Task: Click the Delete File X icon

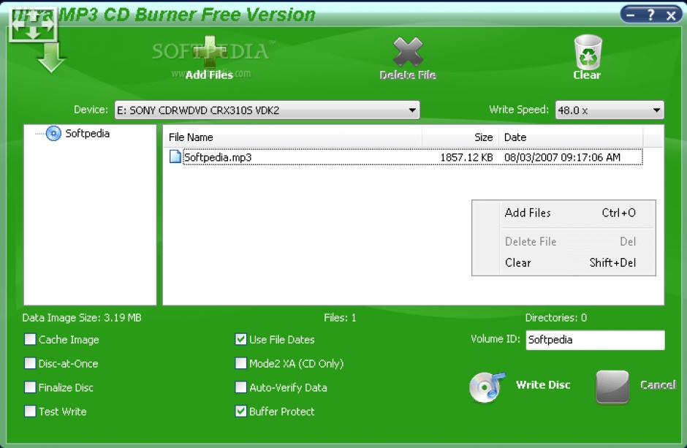Action: pos(408,52)
